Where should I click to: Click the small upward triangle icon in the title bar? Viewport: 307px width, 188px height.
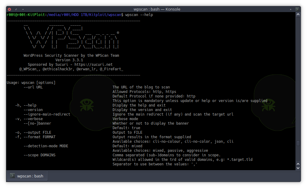[291, 9]
